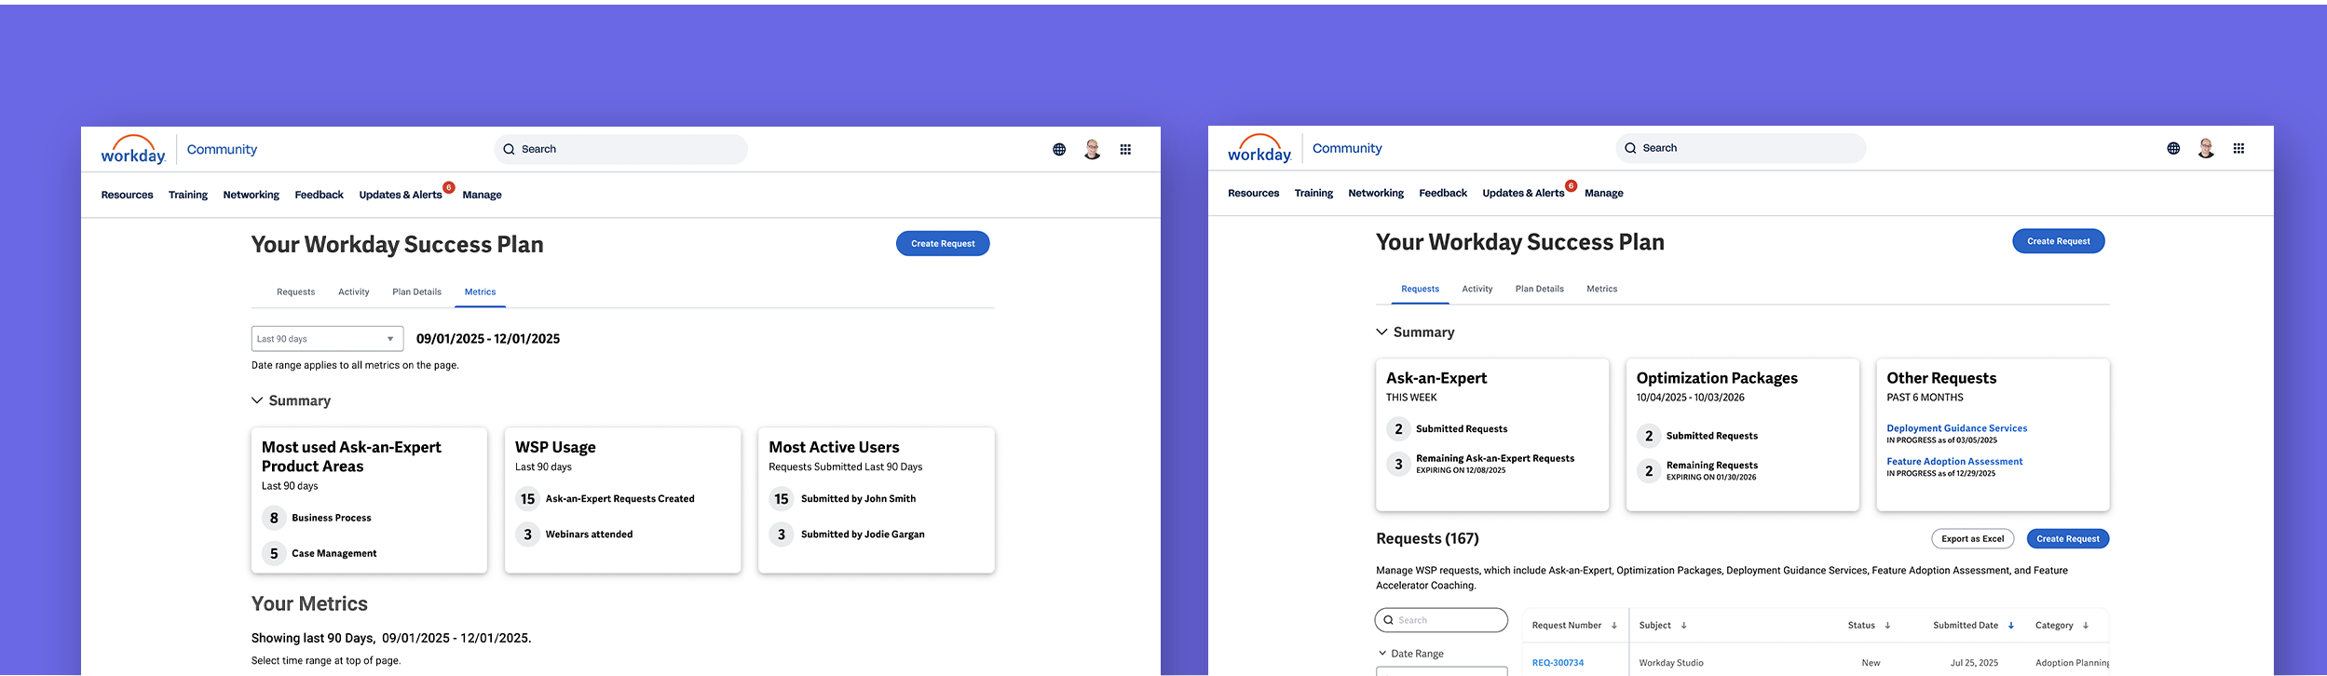Switch to the Activity tab in the left window
The height and width of the screenshot is (676, 2327).
point(354,292)
